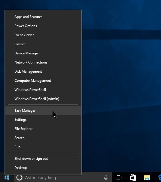Open Task Manager
Screen dimensions: 161x182
pyautogui.click(x=43, y=111)
